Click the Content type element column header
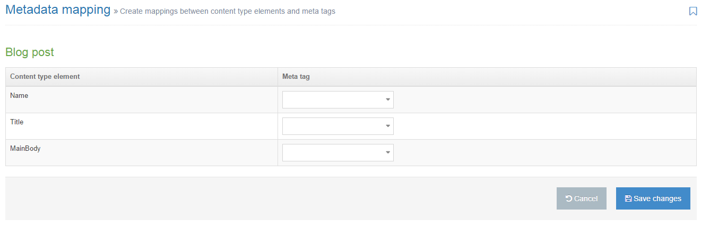 (x=45, y=77)
